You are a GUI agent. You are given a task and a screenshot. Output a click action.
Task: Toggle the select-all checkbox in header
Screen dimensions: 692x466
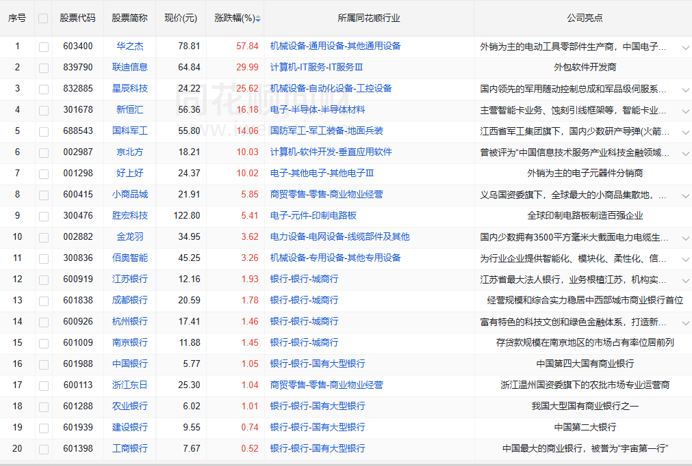pyautogui.click(x=43, y=18)
